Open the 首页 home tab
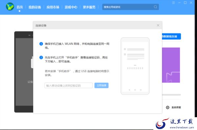 [20, 7]
